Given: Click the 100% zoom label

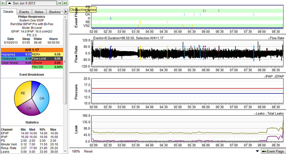Looking at the screenshot, I should point(76,151).
